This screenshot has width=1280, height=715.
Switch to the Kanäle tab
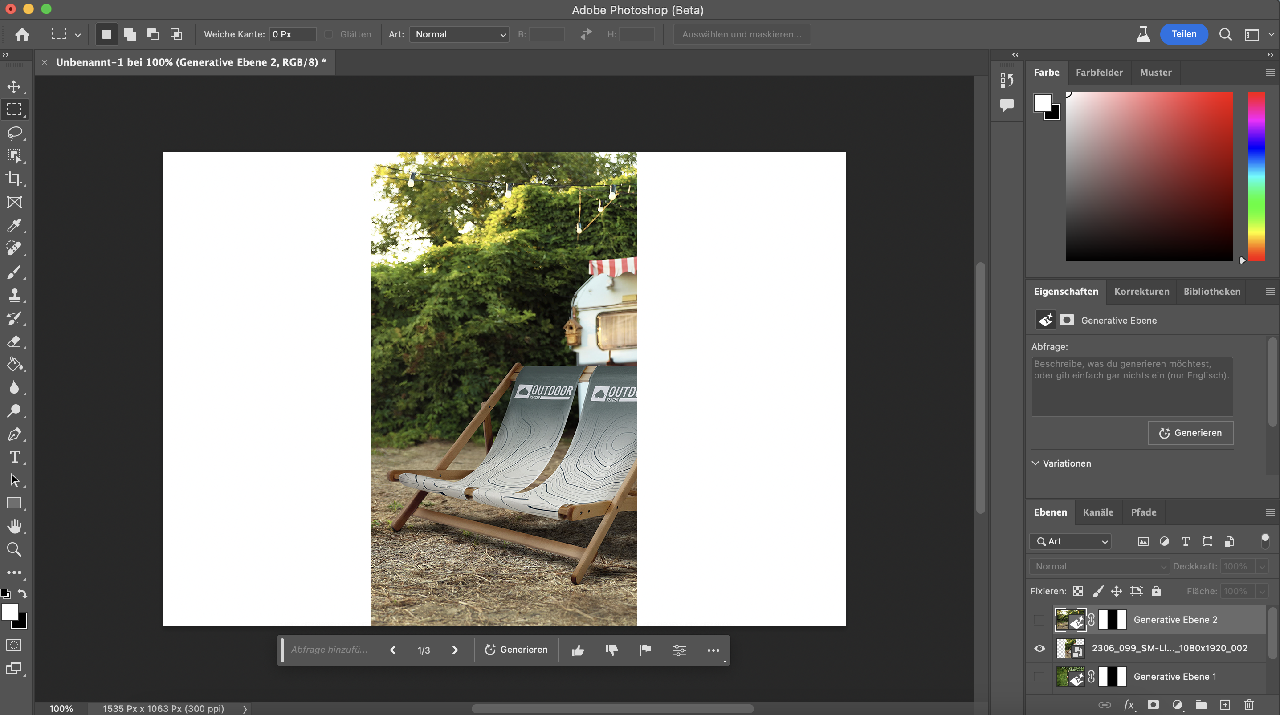tap(1098, 512)
